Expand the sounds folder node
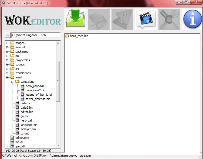 [7, 64]
